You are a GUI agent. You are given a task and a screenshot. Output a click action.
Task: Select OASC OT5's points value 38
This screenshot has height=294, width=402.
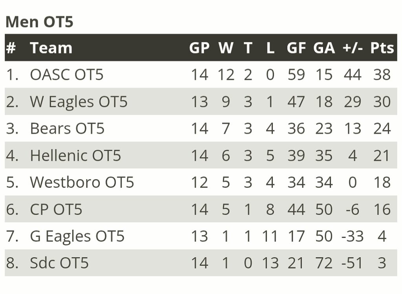click(x=382, y=74)
